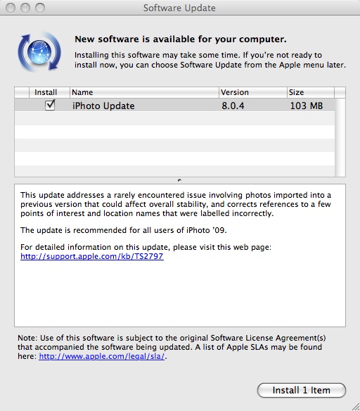The height and width of the screenshot is (411, 360).
Task: Click the Software Update globe icon
Action: 39,51
